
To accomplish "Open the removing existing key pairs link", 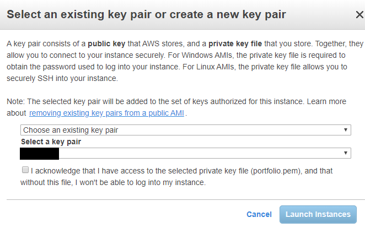I will (x=107, y=113).
